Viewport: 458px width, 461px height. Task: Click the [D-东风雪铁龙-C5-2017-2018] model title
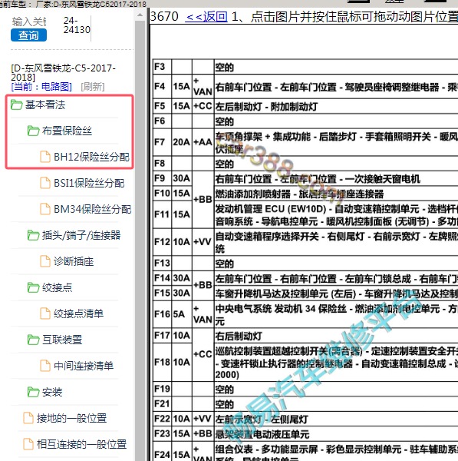63,73
